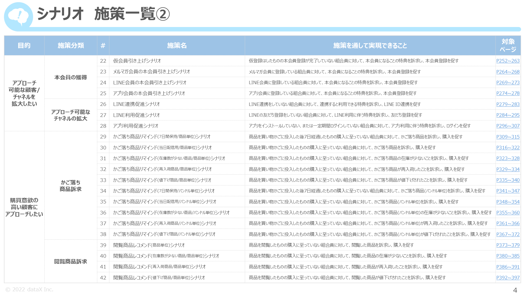
Task: Open page link P367~372
Action: (508, 234)
